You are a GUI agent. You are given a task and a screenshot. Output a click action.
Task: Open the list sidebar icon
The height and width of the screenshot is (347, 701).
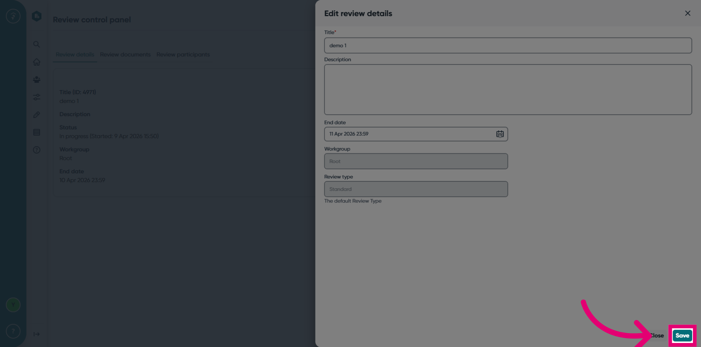(x=37, y=132)
